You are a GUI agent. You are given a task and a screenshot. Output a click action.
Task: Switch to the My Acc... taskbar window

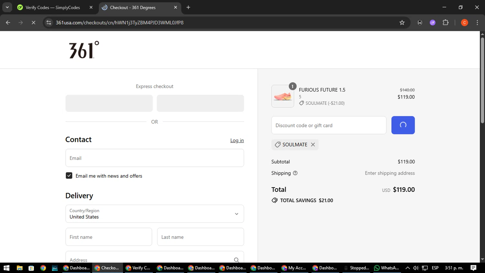click(294, 268)
